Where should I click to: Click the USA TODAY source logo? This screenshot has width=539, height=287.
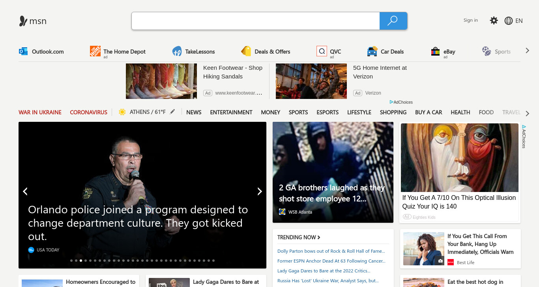31,250
